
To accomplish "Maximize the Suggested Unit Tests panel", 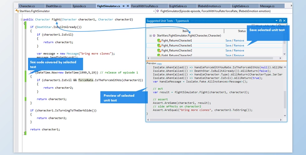I will [x=280, y=21].
